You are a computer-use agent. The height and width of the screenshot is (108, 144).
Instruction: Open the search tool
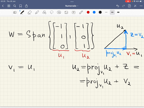(15, 6)
